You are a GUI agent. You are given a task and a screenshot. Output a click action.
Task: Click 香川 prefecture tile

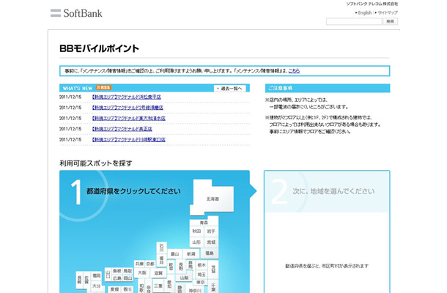128,289
